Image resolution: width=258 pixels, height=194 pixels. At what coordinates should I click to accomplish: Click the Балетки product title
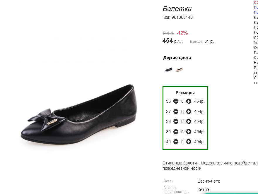[177, 9]
